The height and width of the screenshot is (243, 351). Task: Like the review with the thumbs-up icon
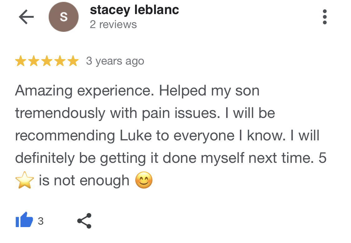coord(24,220)
